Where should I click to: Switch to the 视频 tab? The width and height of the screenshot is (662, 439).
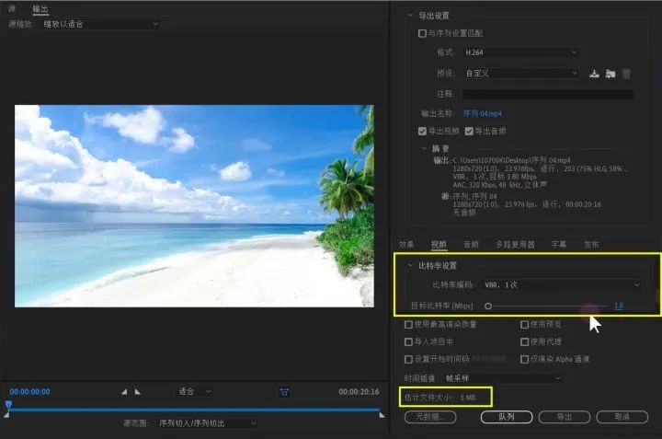(x=439, y=244)
